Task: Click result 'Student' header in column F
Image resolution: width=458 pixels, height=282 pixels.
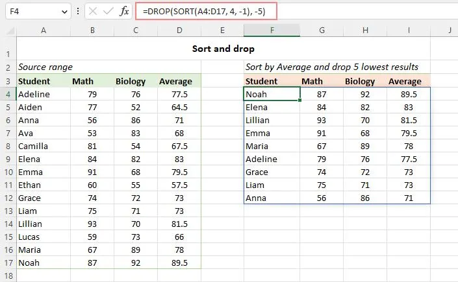Action: point(272,82)
